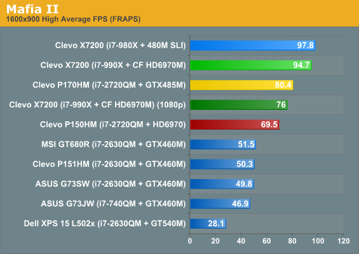Click the 'Clevo X7200 (i7-990X + CF HD6970M) (1080p)' label

point(98,105)
